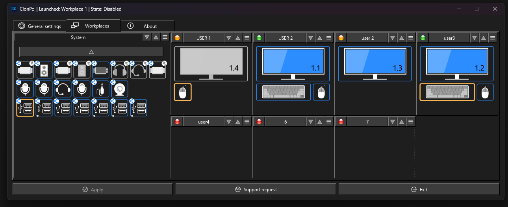Select the webcam device icon
This screenshot has width=508, height=207.
pyautogui.click(x=120, y=89)
